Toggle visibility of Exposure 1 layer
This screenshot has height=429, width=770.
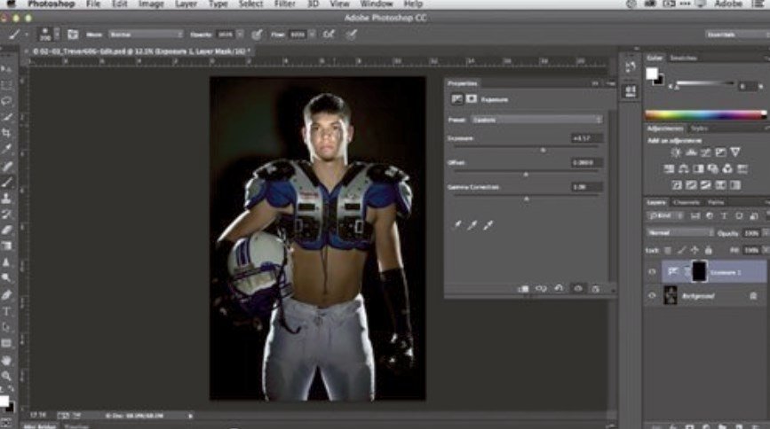point(652,272)
